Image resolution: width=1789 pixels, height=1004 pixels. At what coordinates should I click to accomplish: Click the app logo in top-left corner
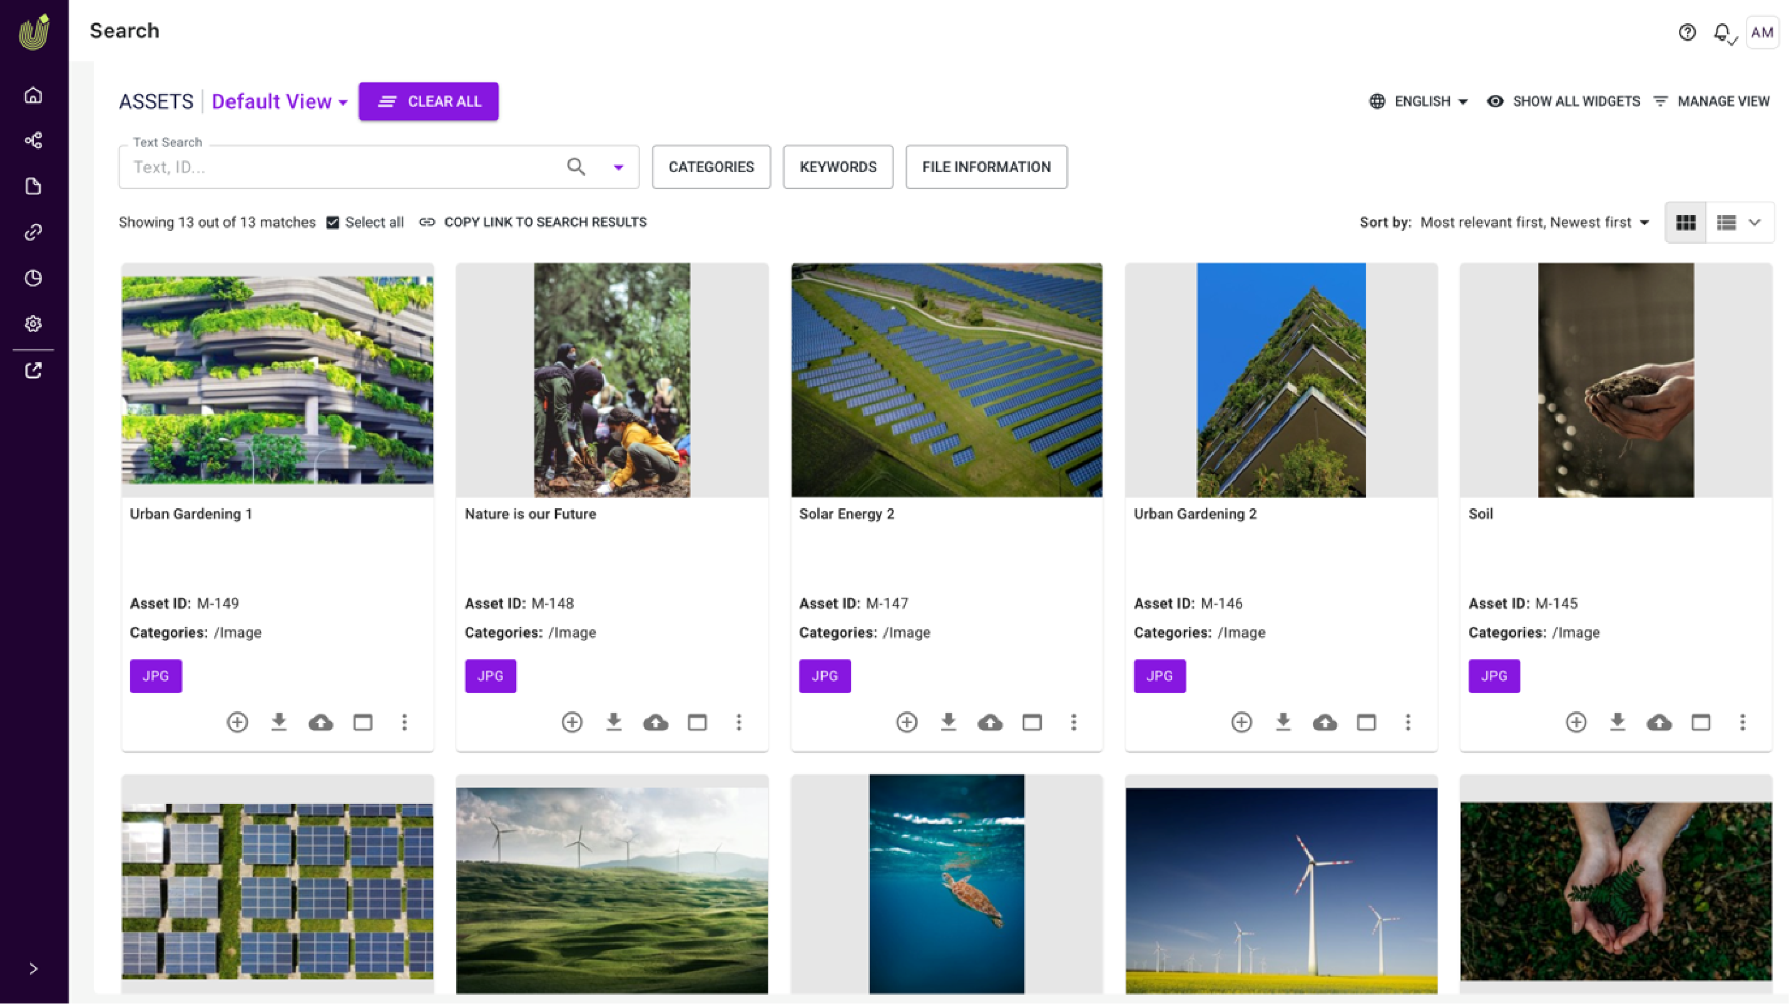pyautogui.click(x=34, y=32)
